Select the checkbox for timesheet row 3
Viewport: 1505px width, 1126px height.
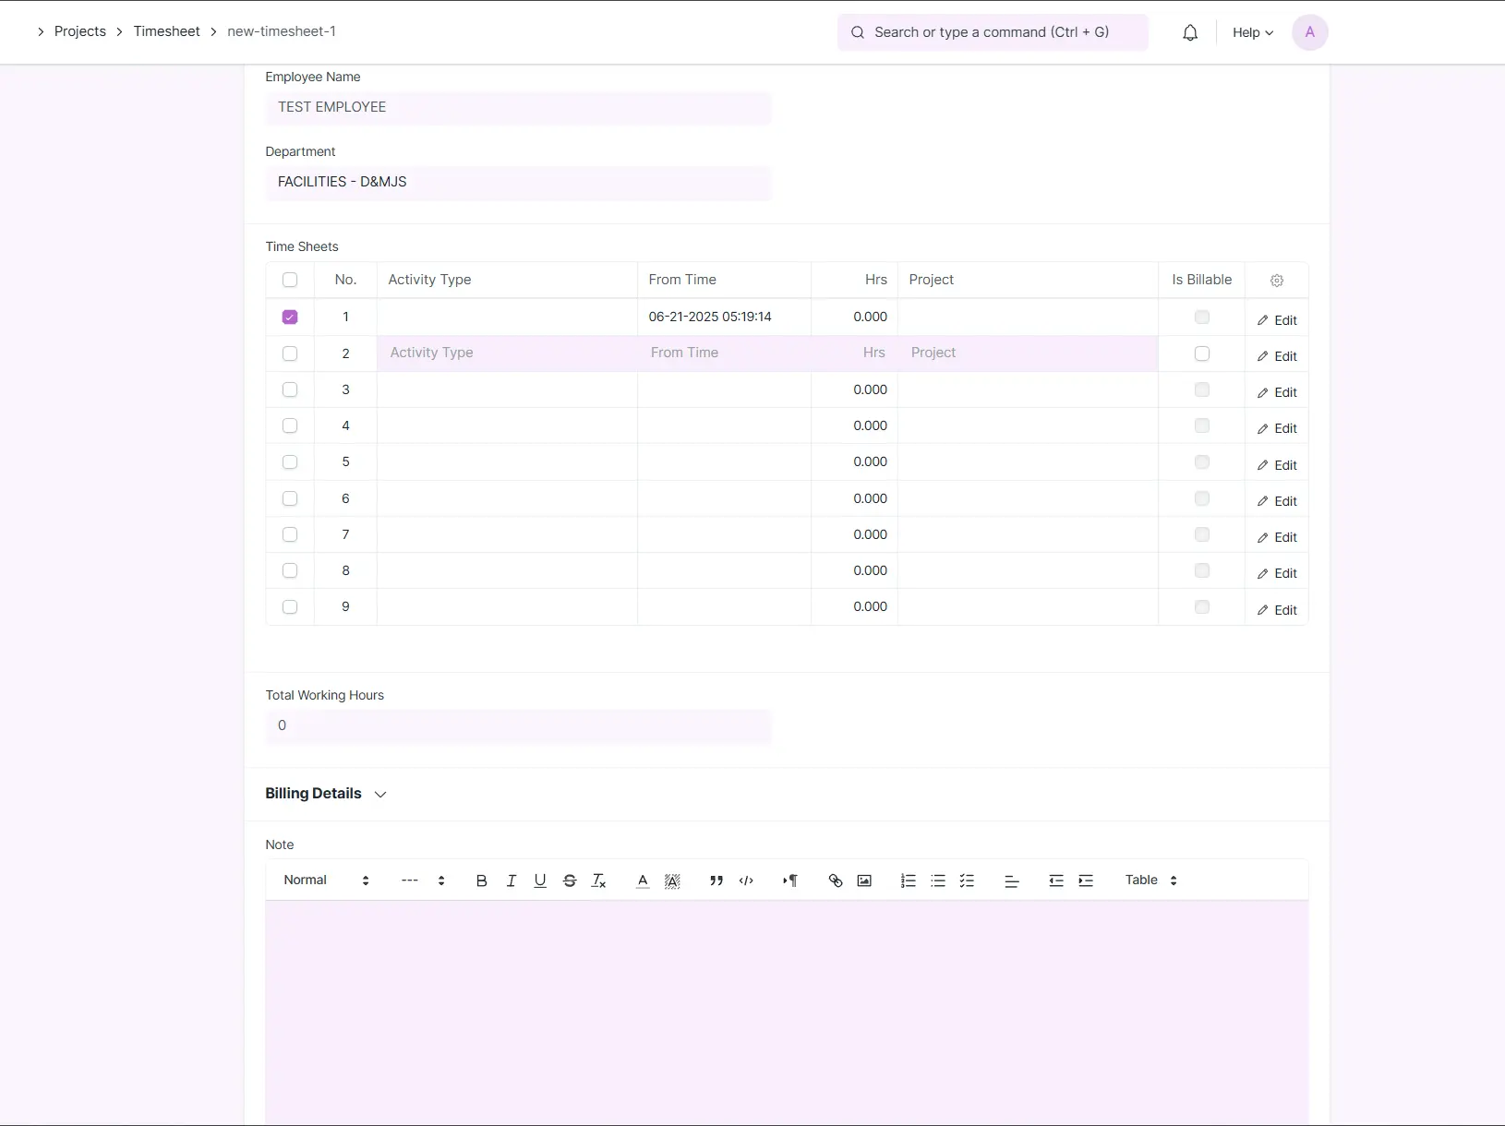pos(289,389)
